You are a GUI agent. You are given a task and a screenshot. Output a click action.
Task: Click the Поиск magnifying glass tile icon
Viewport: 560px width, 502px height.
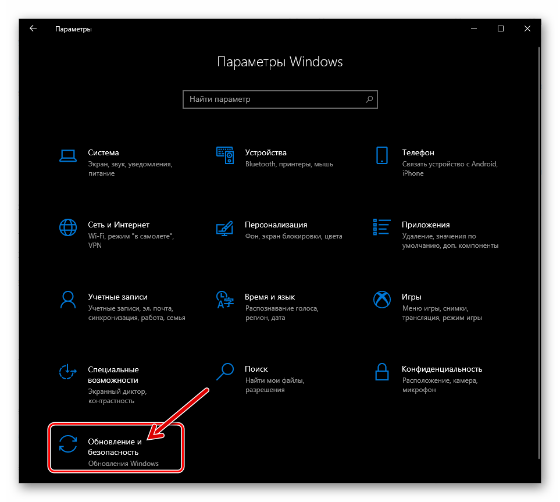click(x=225, y=372)
